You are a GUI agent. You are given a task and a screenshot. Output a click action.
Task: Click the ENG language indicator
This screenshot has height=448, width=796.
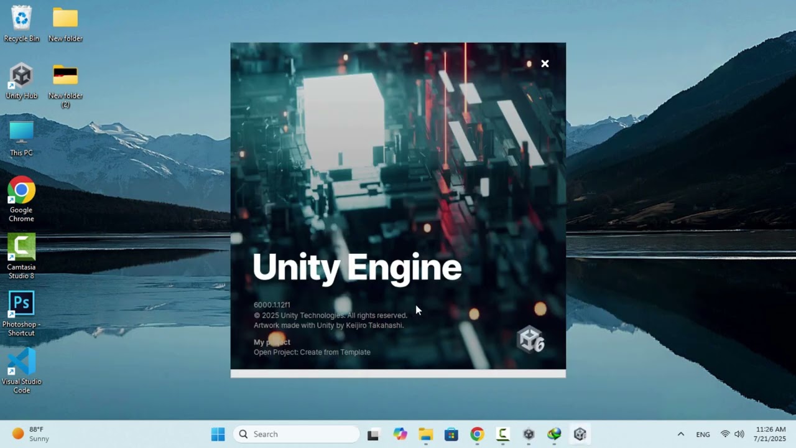click(x=703, y=434)
